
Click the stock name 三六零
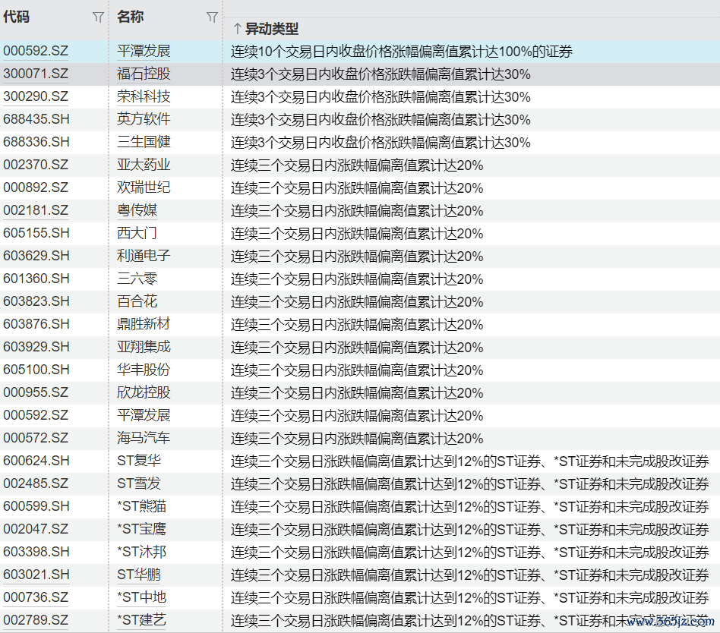pos(137,279)
